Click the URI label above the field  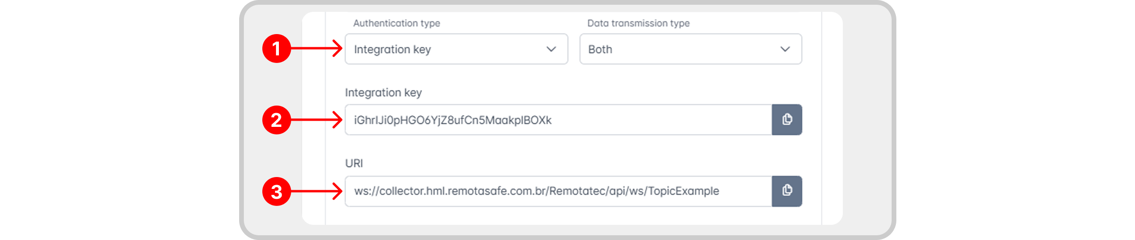(354, 163)
